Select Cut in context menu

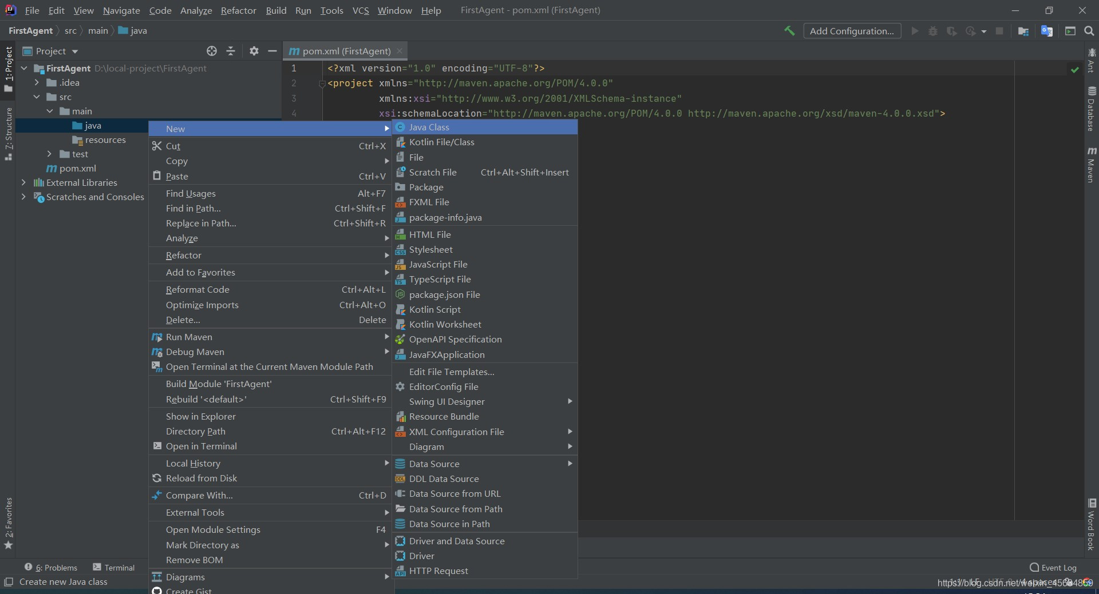click(270, 146)
